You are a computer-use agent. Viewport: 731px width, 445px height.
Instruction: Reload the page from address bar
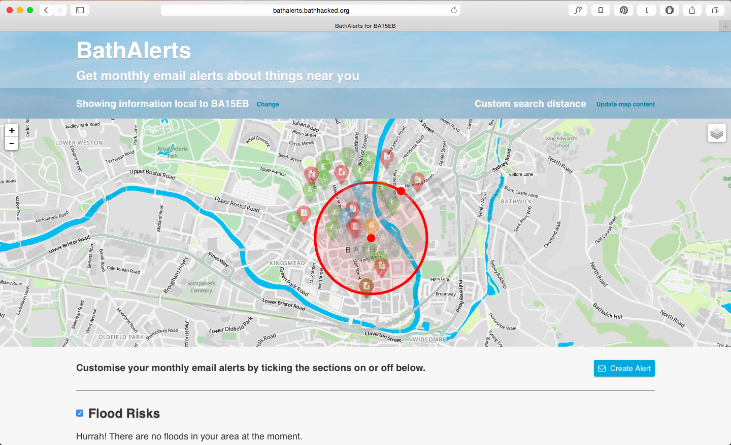point(454,10)
